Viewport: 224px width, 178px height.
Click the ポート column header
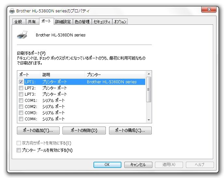tap(29, 75)
